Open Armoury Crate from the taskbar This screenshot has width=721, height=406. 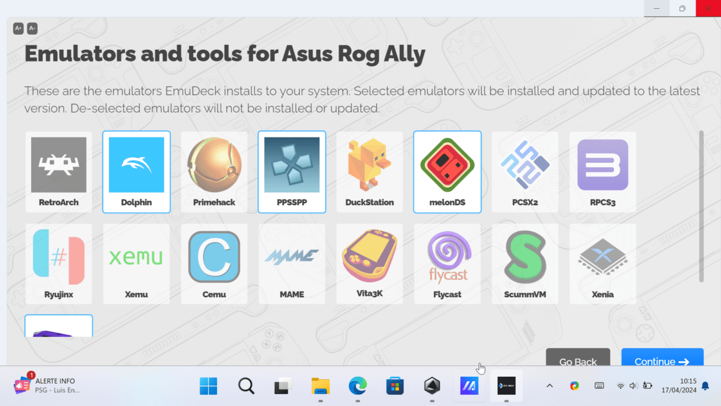[432, 385]
